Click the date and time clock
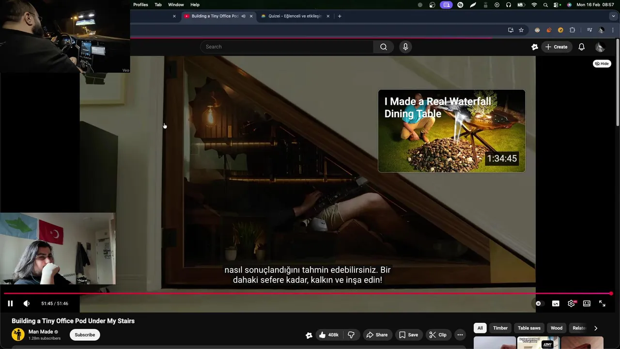 [595, 5]
